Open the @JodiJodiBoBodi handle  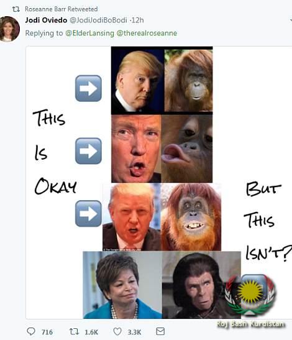(x=98, y=20)
